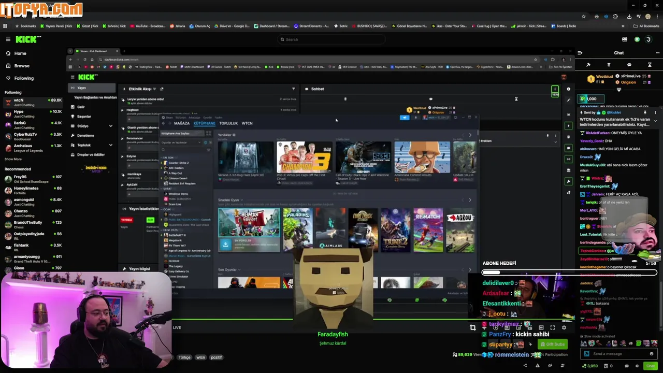Open Droplar ve ödüller in dashboard sidebar

coord(91,155)
